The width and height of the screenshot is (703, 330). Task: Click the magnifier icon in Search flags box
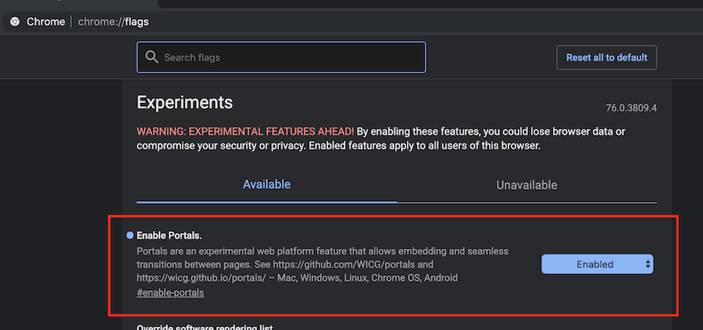click(x=152, y=57)
